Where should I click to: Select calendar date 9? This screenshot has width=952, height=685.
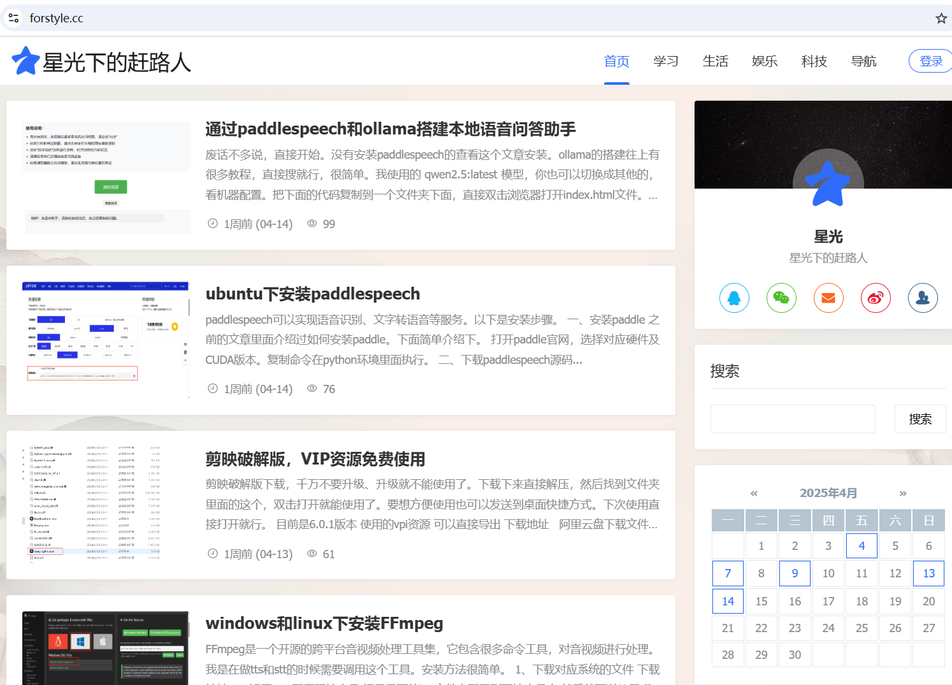click(x=795, y=573)
